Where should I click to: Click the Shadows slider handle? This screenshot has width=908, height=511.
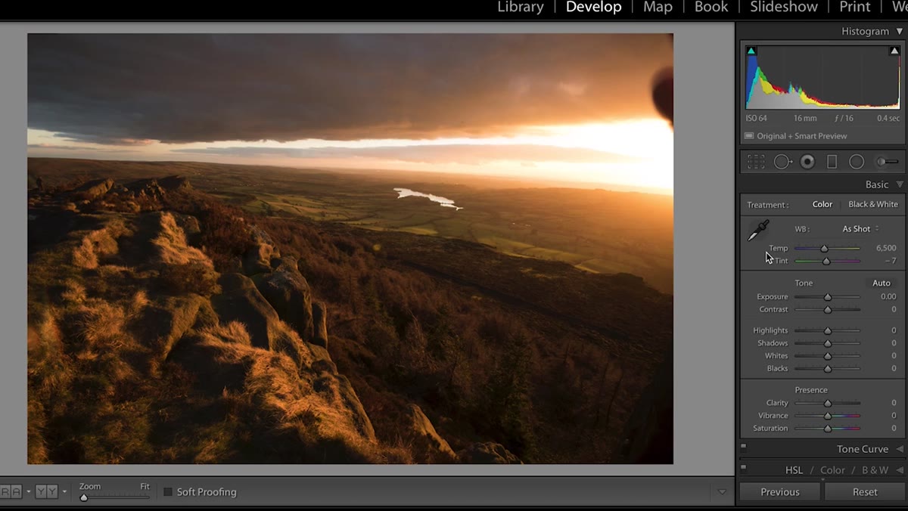[828, 343]
